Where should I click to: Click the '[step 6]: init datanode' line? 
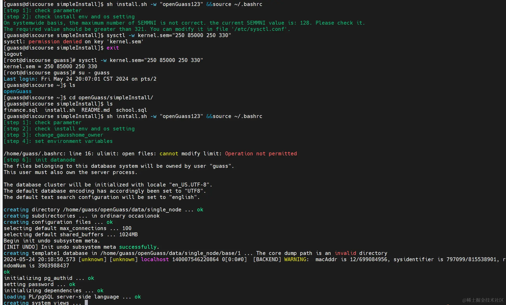40,160
